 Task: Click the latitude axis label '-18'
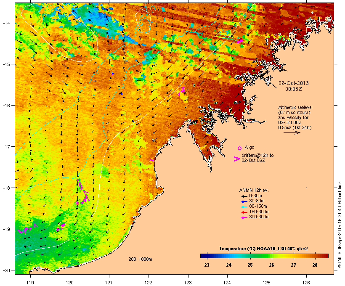click(x=6, y=188)
